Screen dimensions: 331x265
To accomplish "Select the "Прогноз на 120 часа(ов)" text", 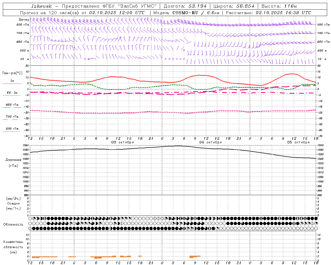I will [50, 13].
